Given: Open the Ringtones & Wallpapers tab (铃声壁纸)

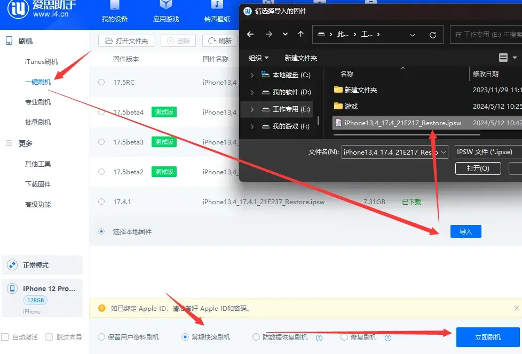Looking at the screenshot, I should (x=217, y=12).
